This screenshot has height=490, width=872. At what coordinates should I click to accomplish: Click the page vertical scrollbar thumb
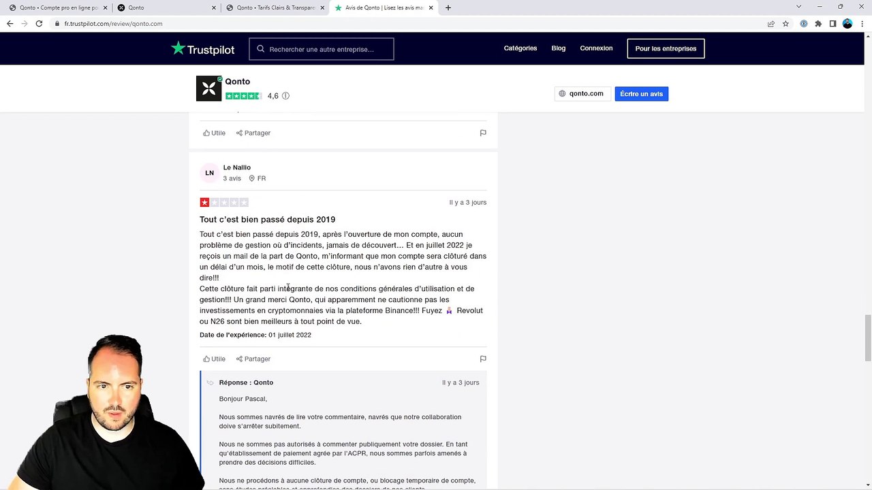point(867,338)
